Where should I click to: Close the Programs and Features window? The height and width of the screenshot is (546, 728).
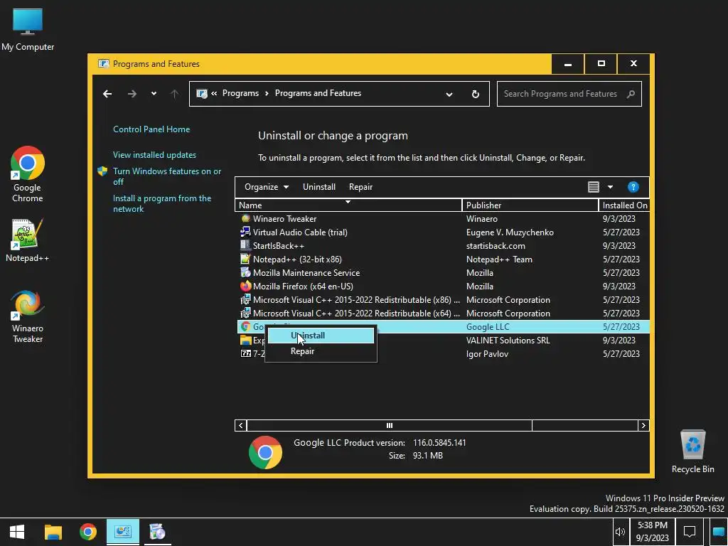tap(633, 64)
